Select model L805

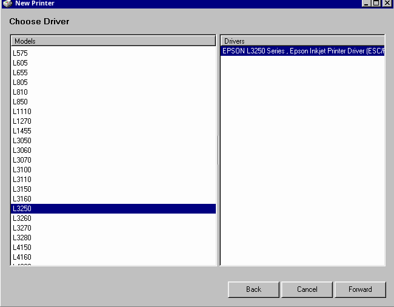point(113,83)
